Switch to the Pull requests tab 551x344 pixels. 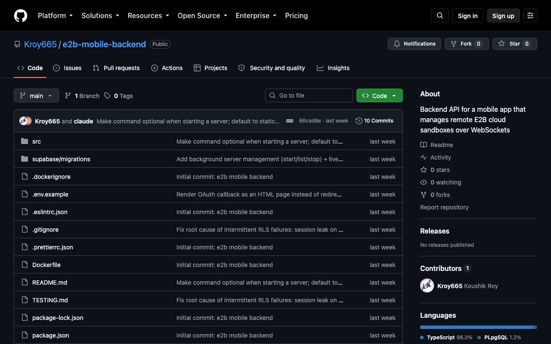(x=116, y=68)
